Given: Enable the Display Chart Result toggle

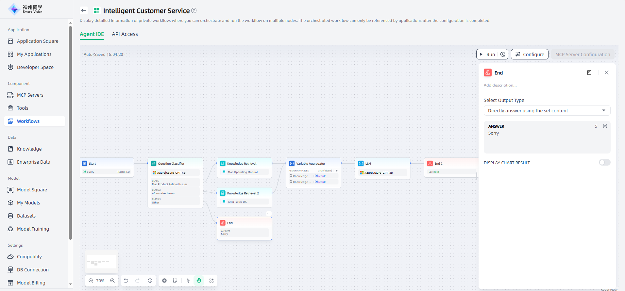Looking at the screenshot, I should pyautogui.click(x=604, y=163).
